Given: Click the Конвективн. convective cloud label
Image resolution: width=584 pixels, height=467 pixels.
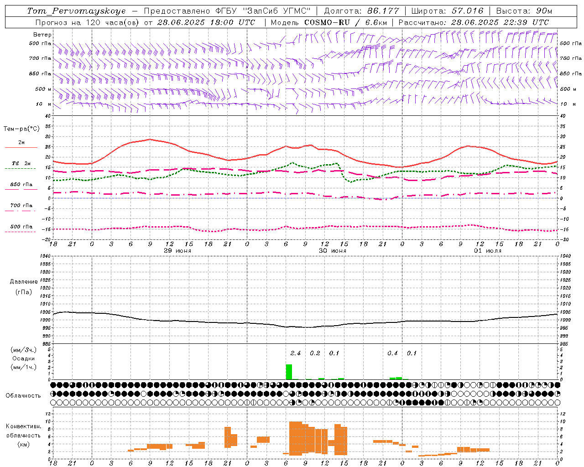Looking at the screenshot, I should [x=24, y=426].
